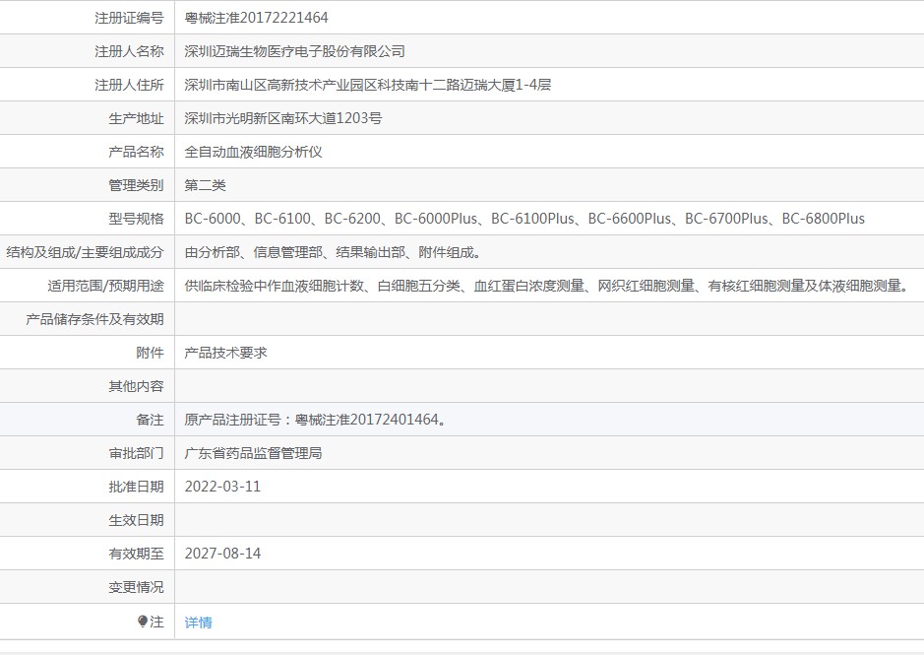Select approving department 广东省药品监督管理局

254,453
